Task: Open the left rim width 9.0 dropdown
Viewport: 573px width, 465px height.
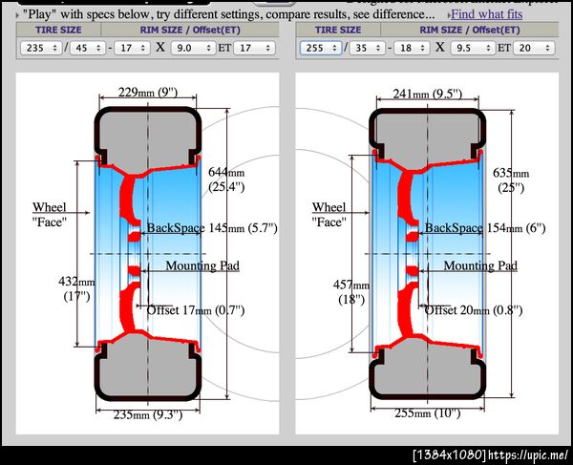Action: point(193,48)
